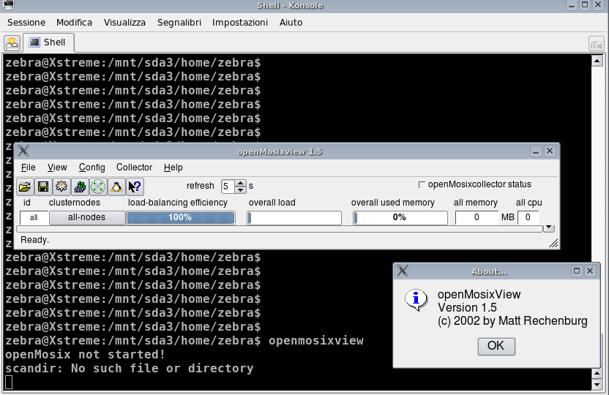Viewport: 609px width, 395px height.
Task: Minimize the Konsole window
Action: [x=572, y=5]
